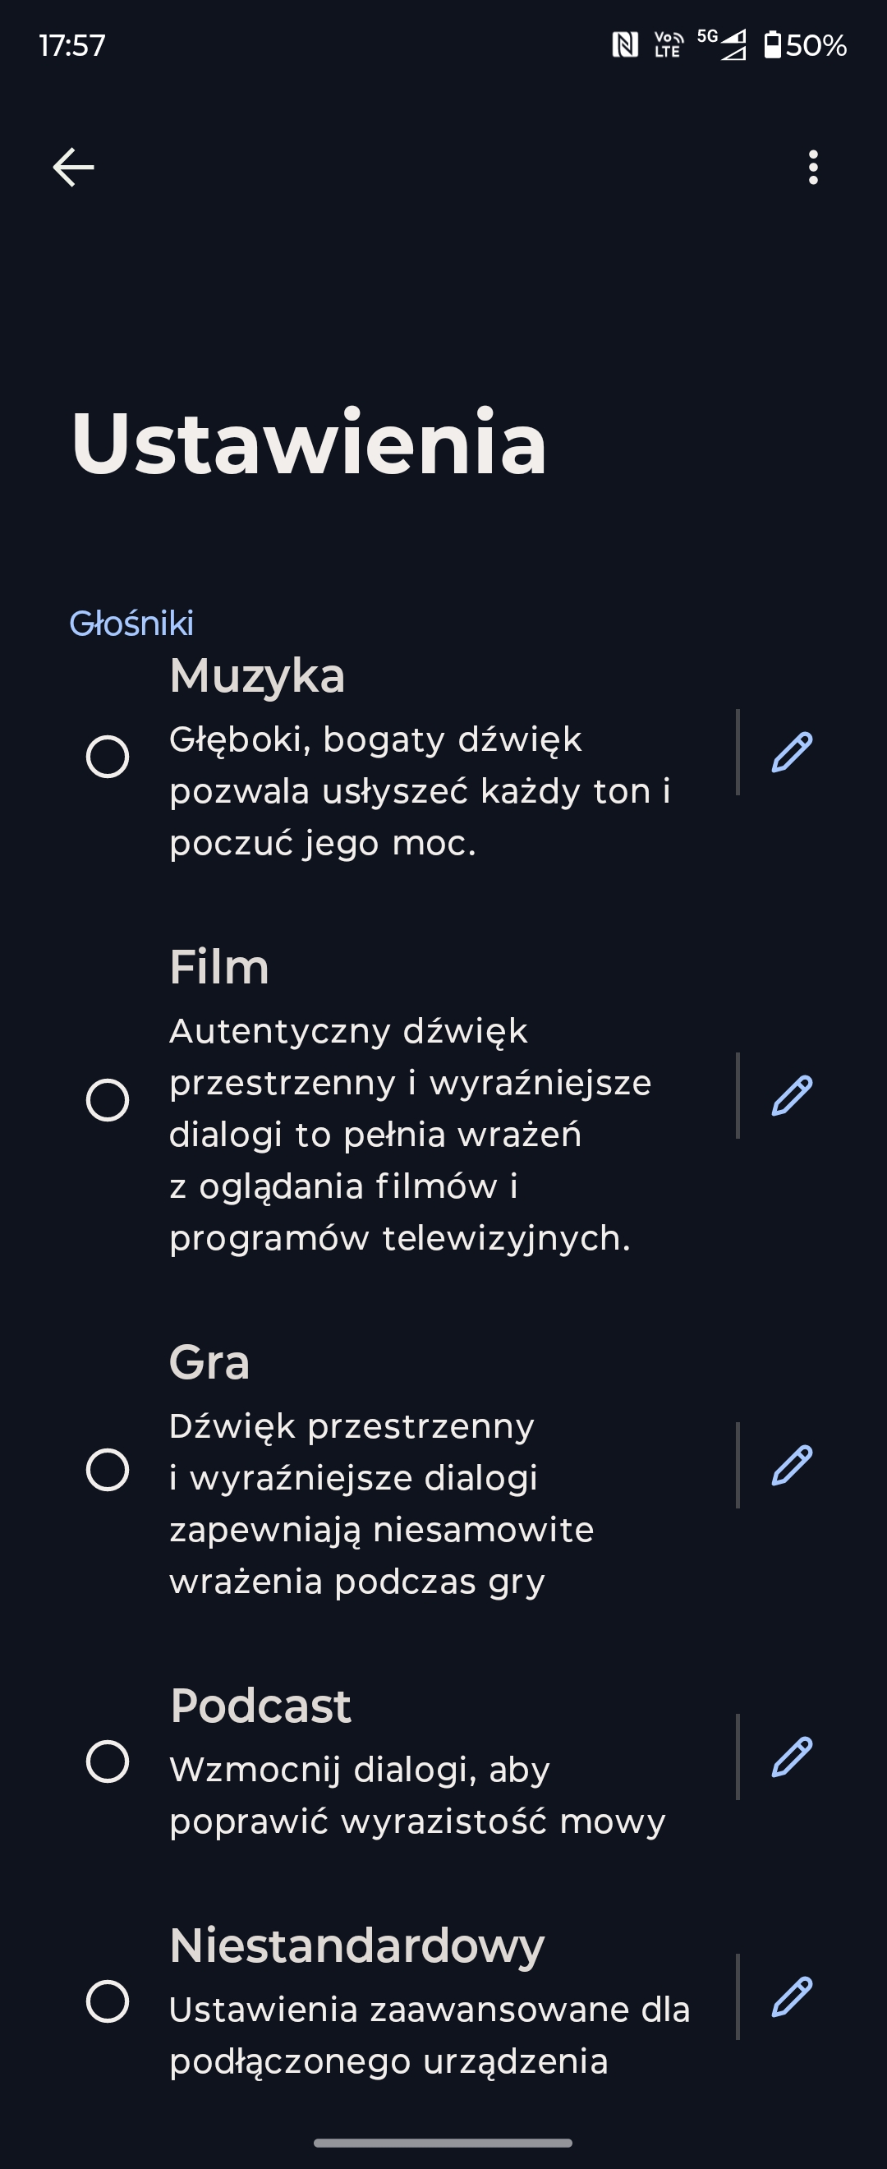Edit the Film sound preset

[792, 1095]
